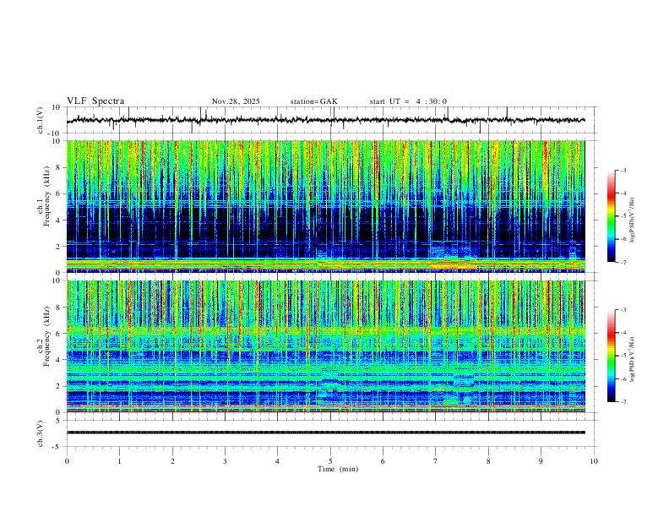
Task: Click the "2" kHz tick of ch.2 spectrogram
Action: pyautogui.click(x=58, y=386)
